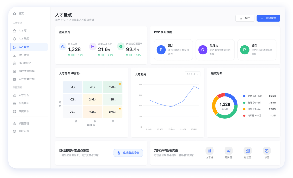Click the 盘点人数 people icon

[x=63, y=47]
